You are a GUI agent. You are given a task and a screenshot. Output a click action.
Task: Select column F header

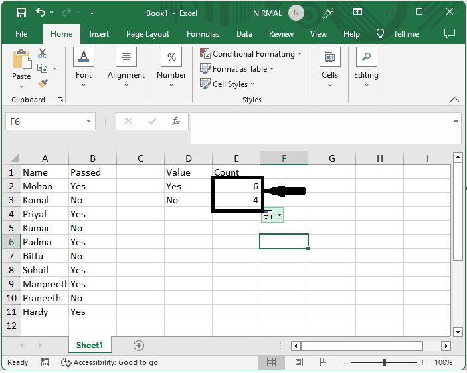point(284,158)
